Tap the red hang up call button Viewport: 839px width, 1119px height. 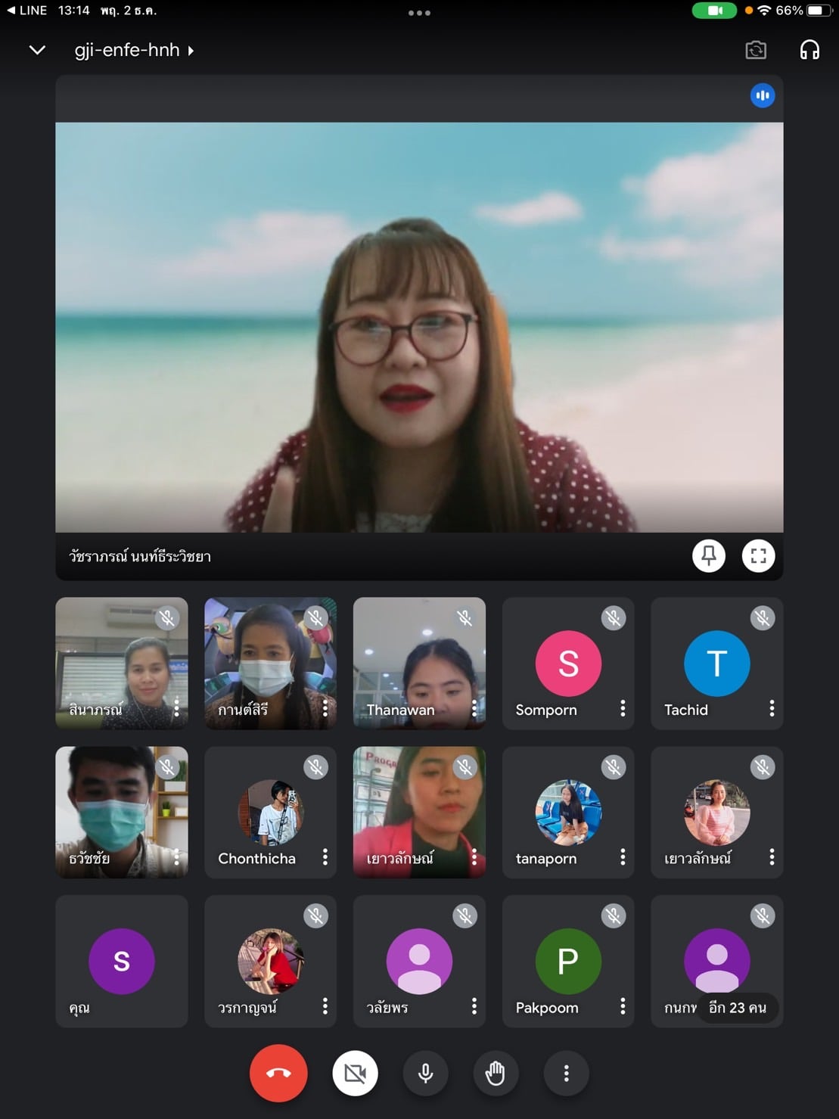(x=278, y=1073)
